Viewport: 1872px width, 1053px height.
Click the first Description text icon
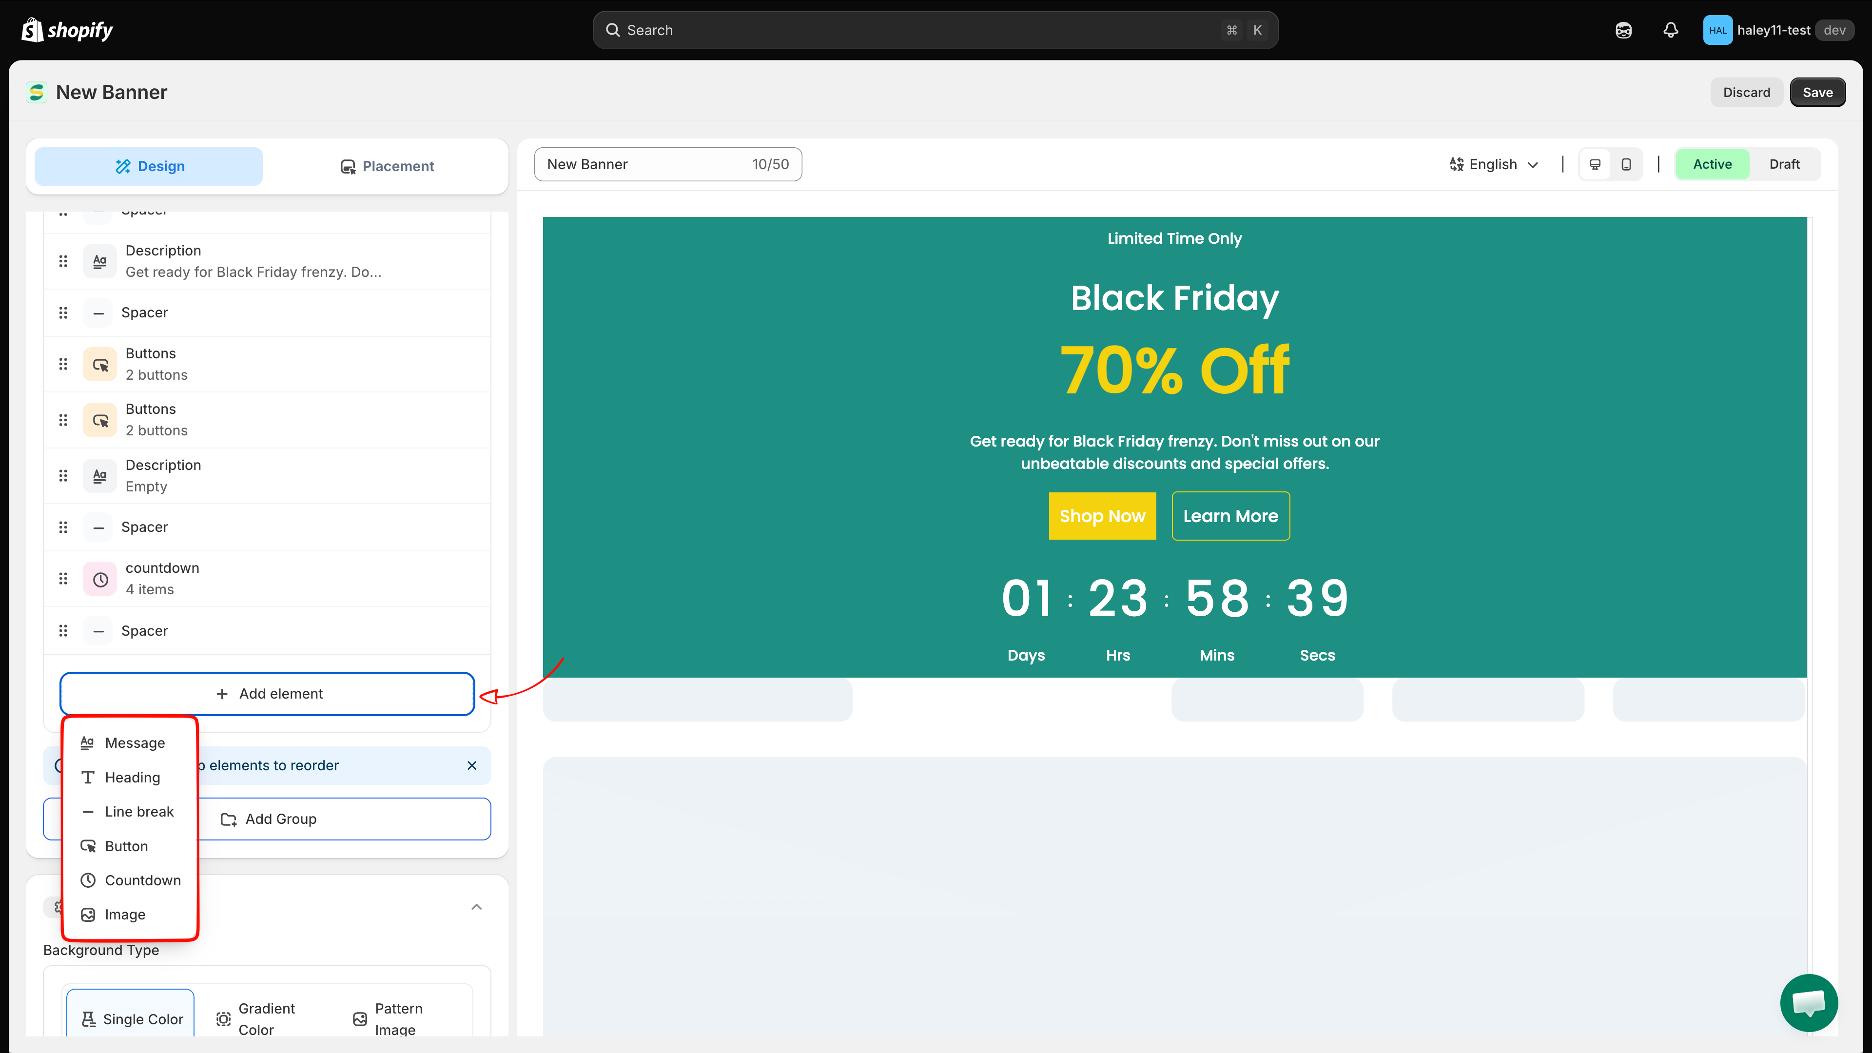coord(99,261)
